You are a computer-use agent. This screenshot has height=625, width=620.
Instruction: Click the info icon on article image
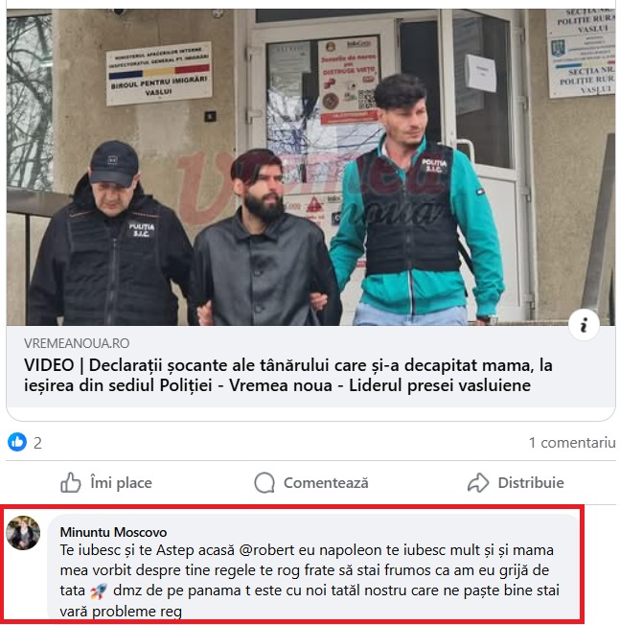pyautogui.click(x=584, y=325)
